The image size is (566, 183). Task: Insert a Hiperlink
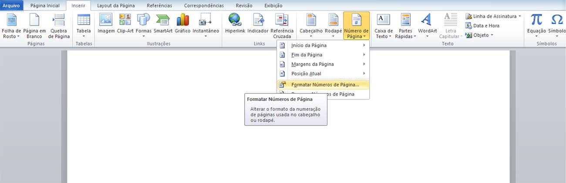[235, 23]
